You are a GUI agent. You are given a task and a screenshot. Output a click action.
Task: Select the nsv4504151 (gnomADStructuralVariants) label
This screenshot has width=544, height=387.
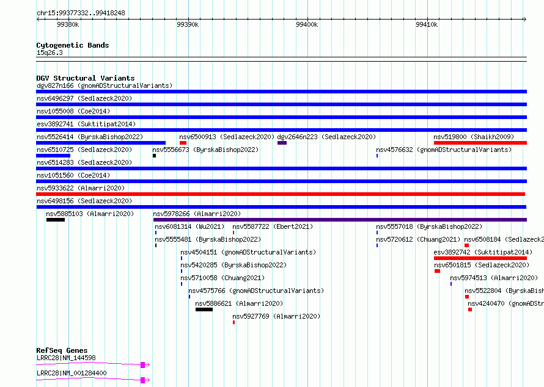[248, 252]
